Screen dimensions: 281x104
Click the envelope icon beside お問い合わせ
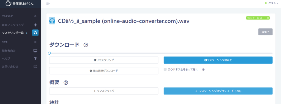click(35, 67)
